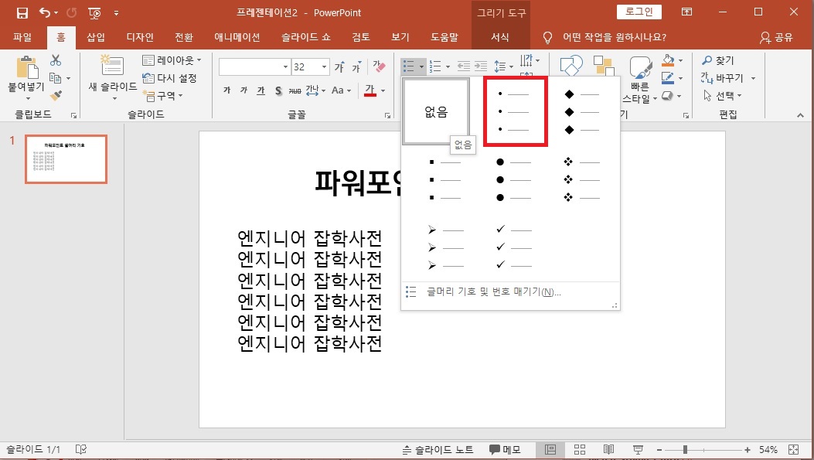Open the shapes gallery icon

coord(571,66)
